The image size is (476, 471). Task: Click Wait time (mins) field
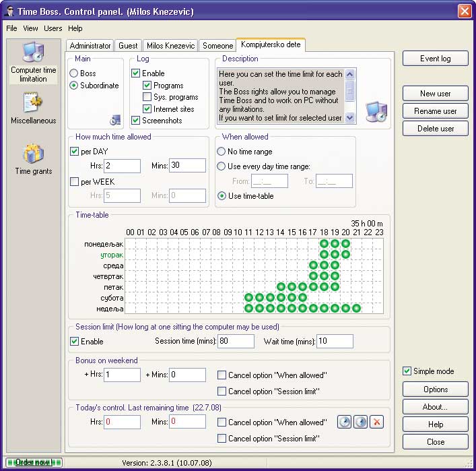tap(335, 341)
